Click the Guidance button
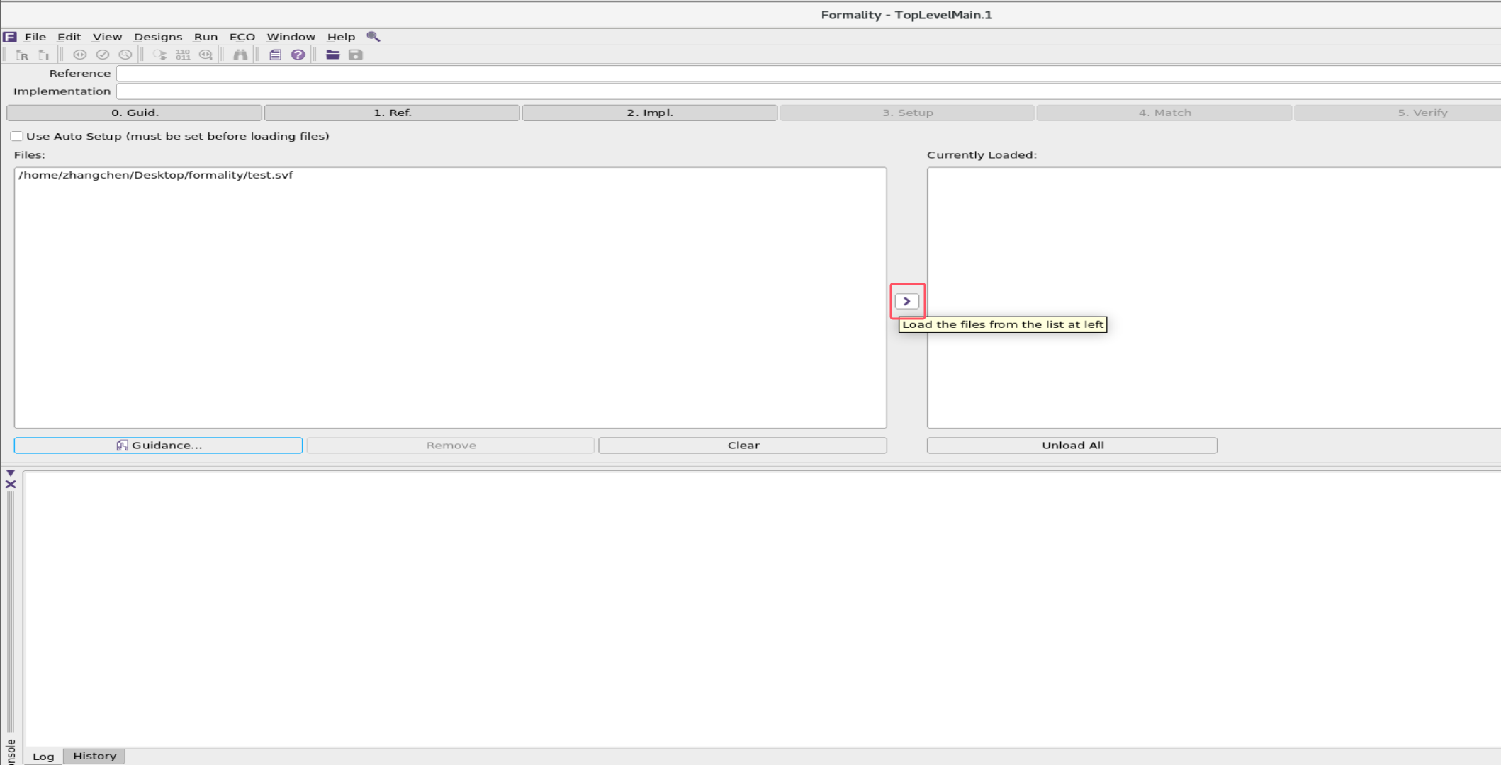 tap(158, 446)
